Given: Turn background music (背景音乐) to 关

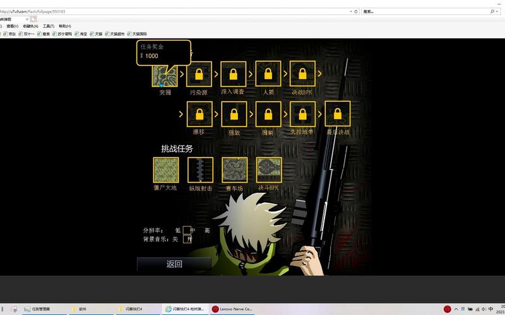Looking at the screenshot, I should click(x=175, y=239).
